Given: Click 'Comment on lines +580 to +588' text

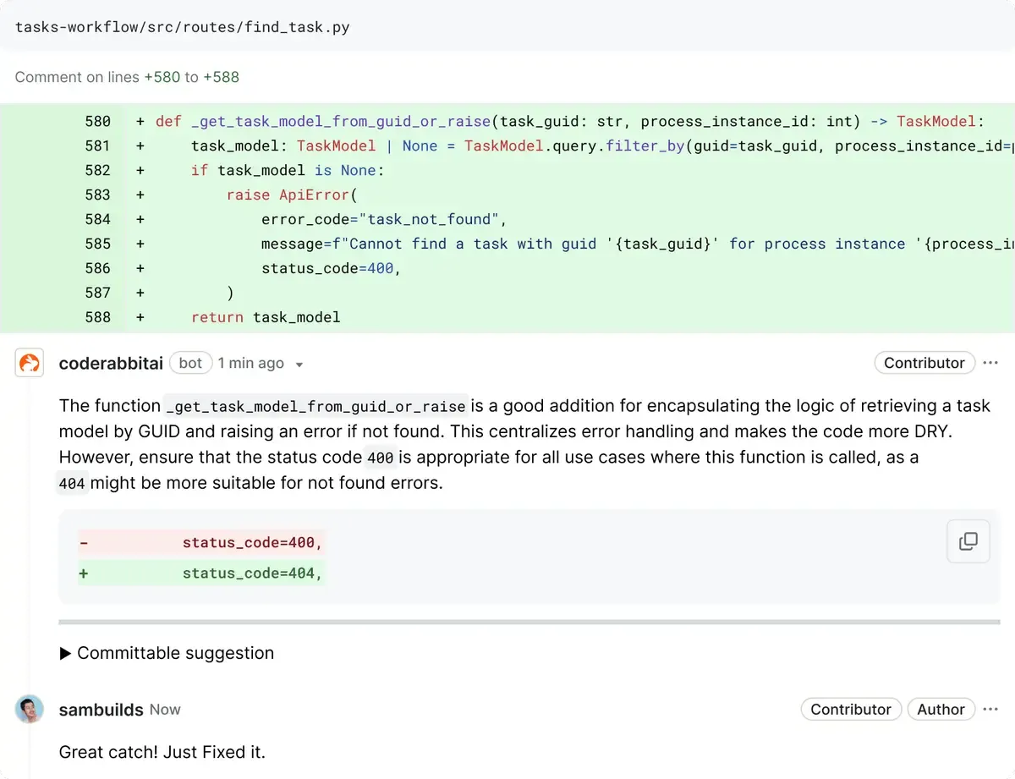Looking at the screenshot, I should [127, 77].
